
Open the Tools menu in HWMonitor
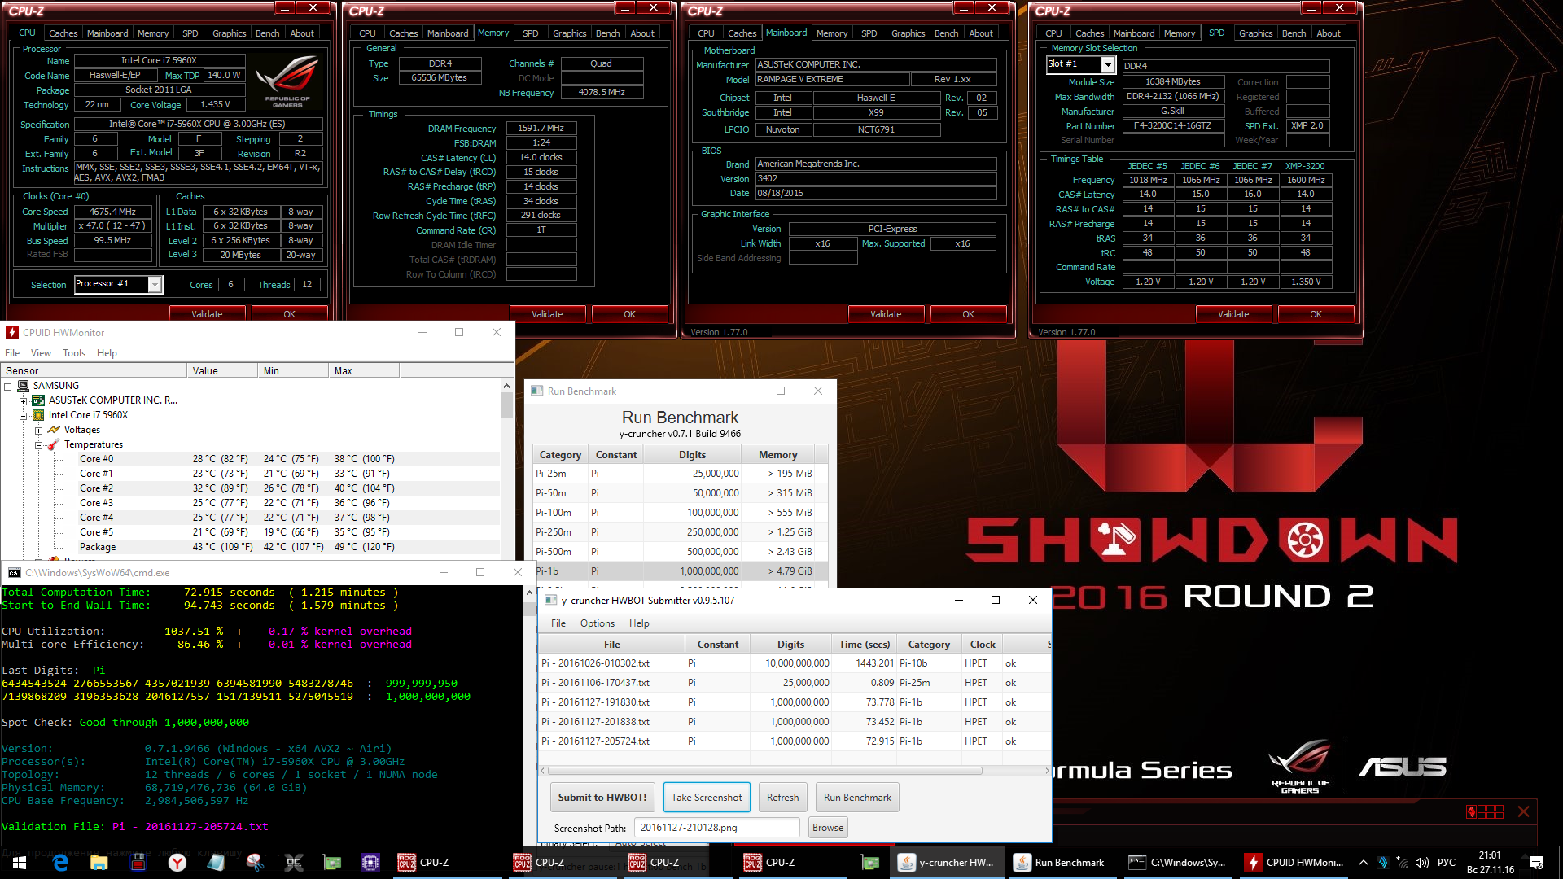pos(74,353)
